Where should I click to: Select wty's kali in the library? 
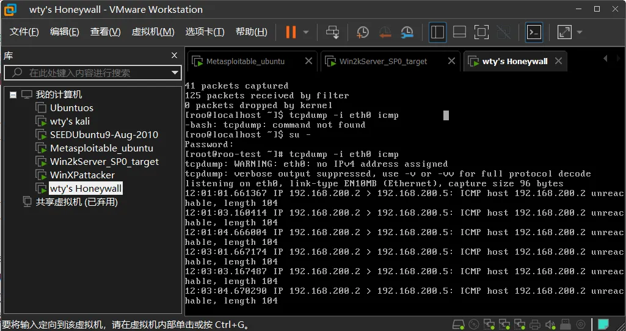[70, 122]
